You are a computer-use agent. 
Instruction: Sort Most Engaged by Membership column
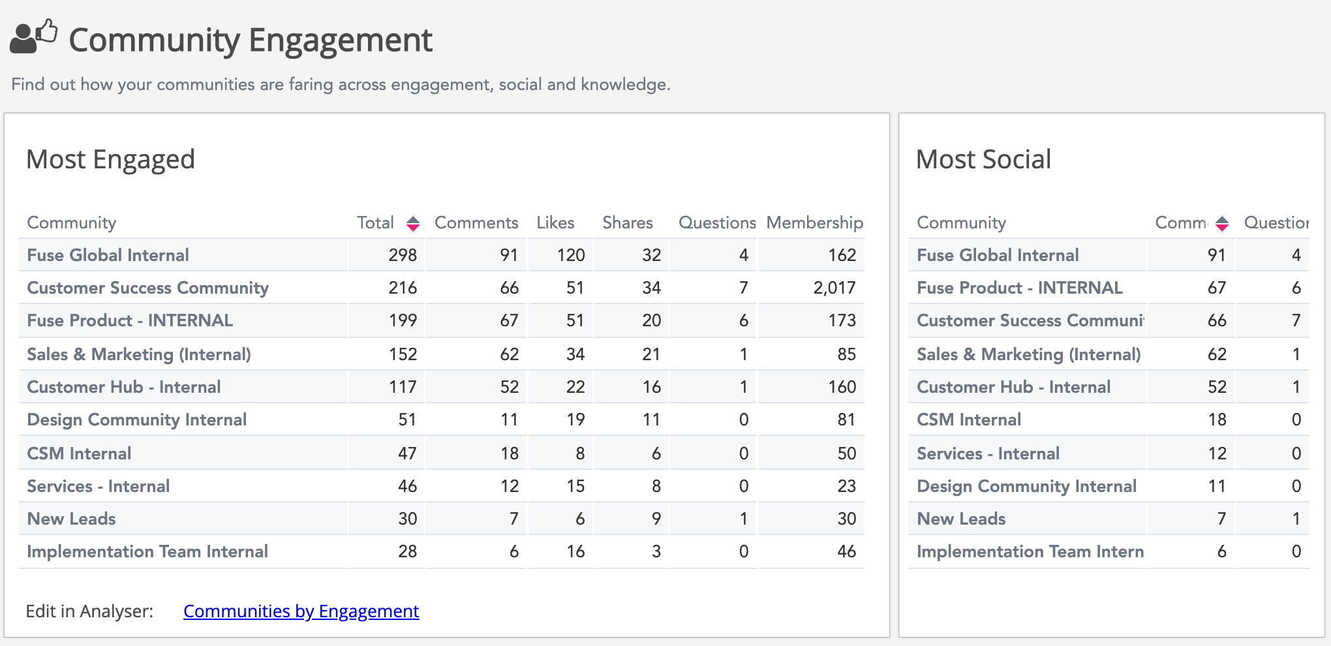tap(814, 223)
